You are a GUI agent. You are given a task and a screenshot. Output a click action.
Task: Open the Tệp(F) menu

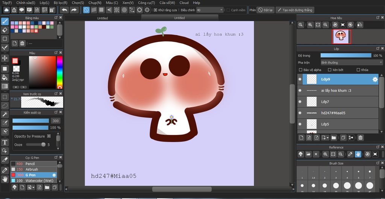tap(7, 3)
